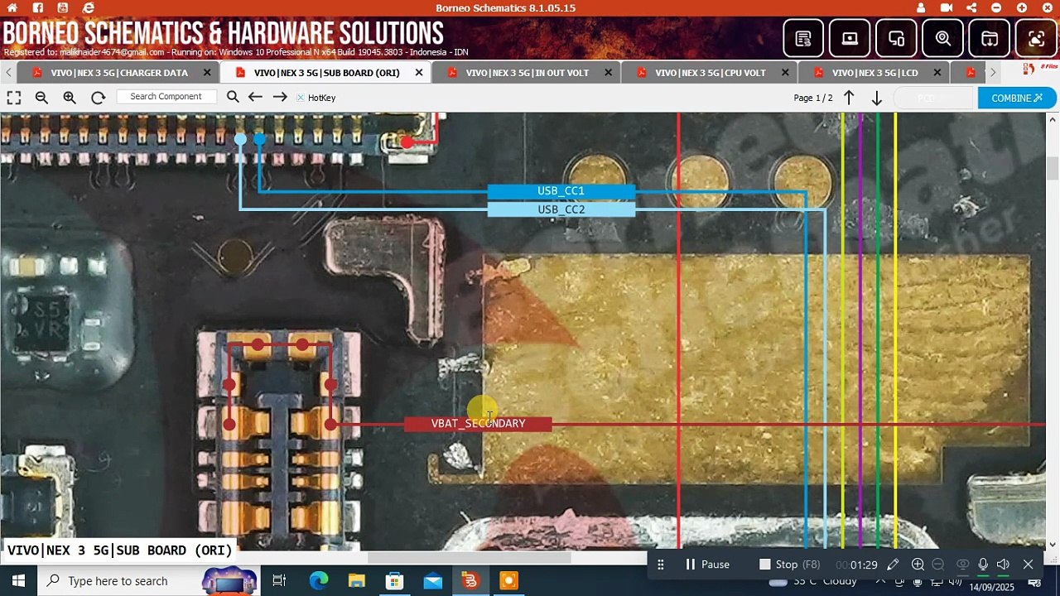Switch to the CPU VOLT tab
The height and width of the screenshot is (596, 1060).
pos(711,73)
